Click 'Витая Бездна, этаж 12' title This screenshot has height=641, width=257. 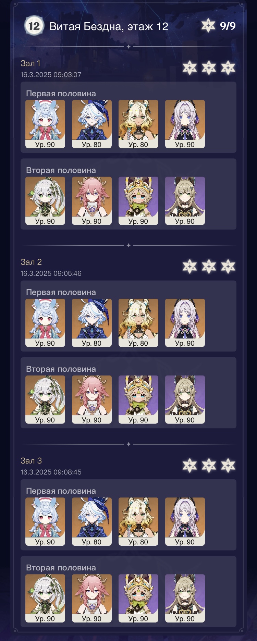pyautogui.click(x=109, y=26)
